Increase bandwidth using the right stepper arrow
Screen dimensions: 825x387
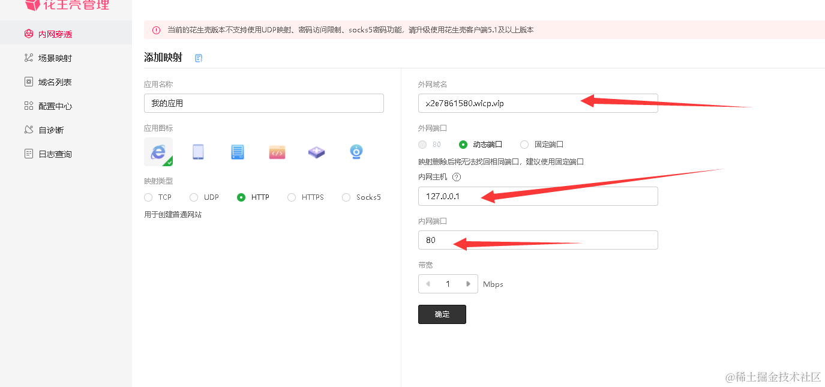(x=469, y=283)
